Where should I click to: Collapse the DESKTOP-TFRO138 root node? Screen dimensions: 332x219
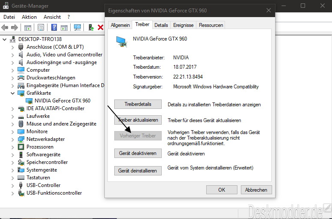[4, 39]
